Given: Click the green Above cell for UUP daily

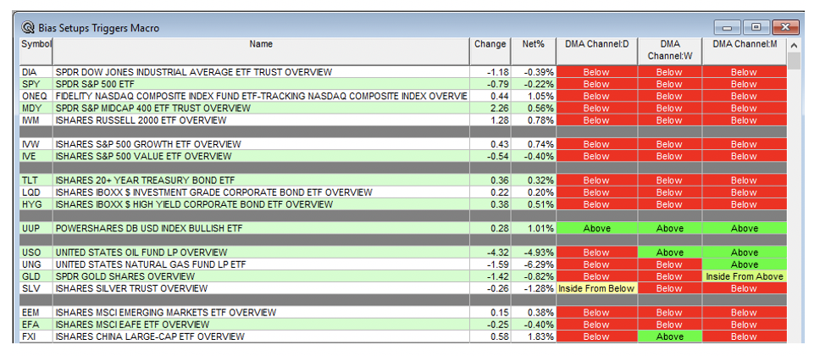Looking at the screenshot, I should pos(596,229).
